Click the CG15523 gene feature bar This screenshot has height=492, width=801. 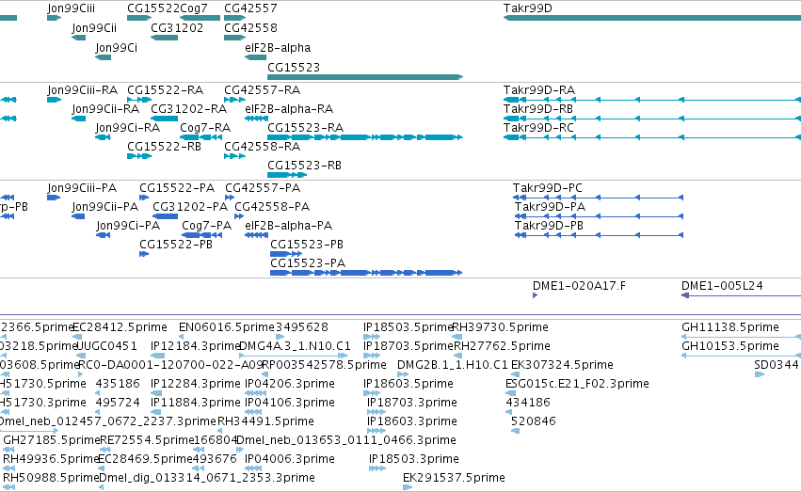pos(365,77)
